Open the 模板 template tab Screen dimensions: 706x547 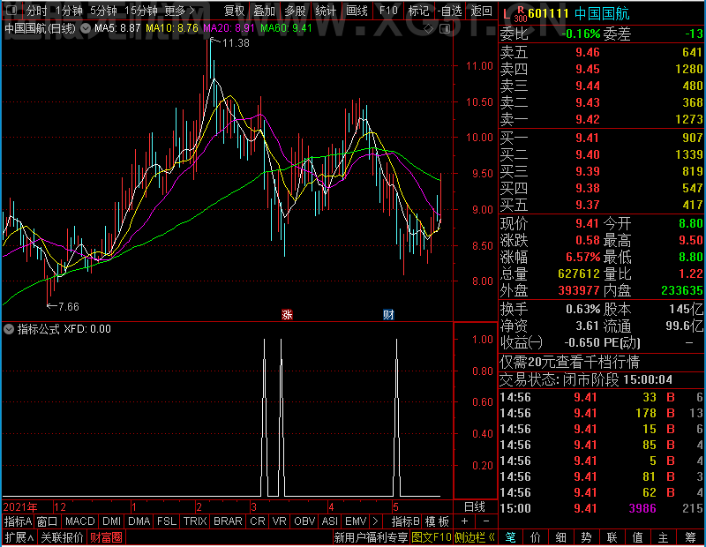(437, 521)
